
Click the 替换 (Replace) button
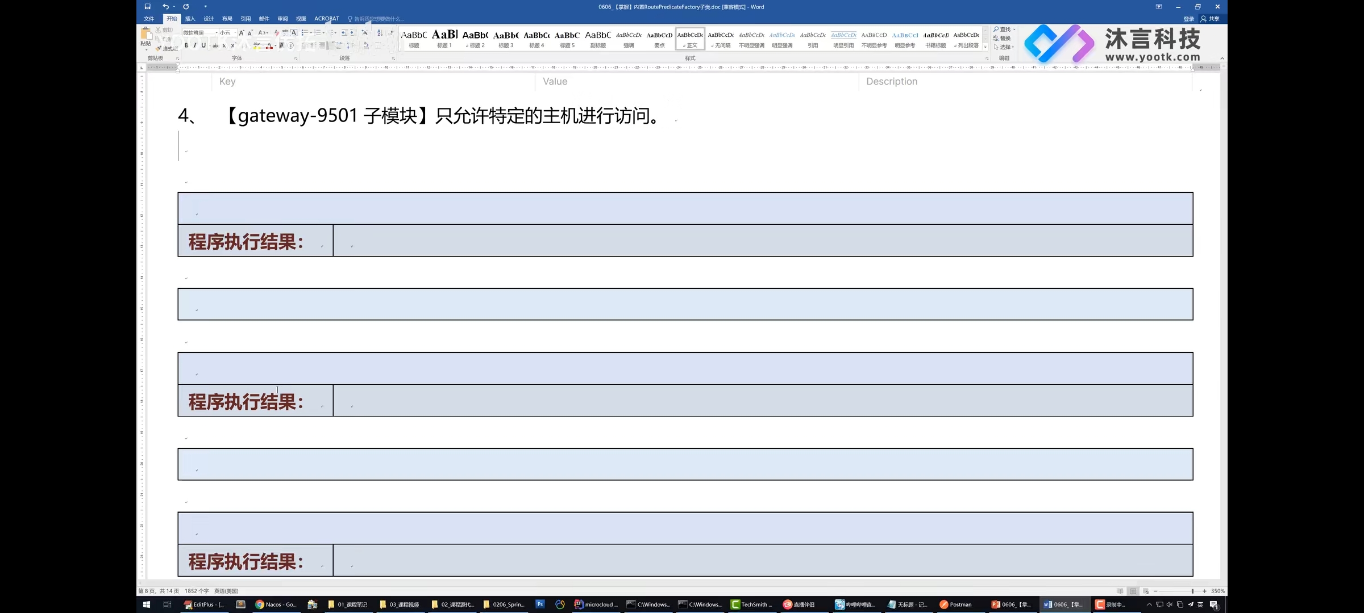1002,38
